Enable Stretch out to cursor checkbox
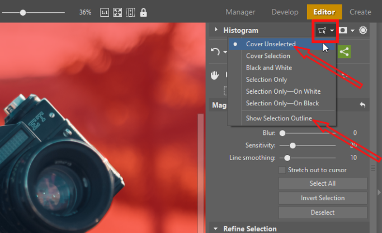382x233 pixels. (282, 170)
